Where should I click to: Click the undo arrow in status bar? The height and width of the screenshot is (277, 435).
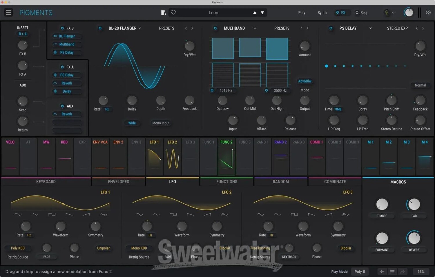tap(382, 271)
